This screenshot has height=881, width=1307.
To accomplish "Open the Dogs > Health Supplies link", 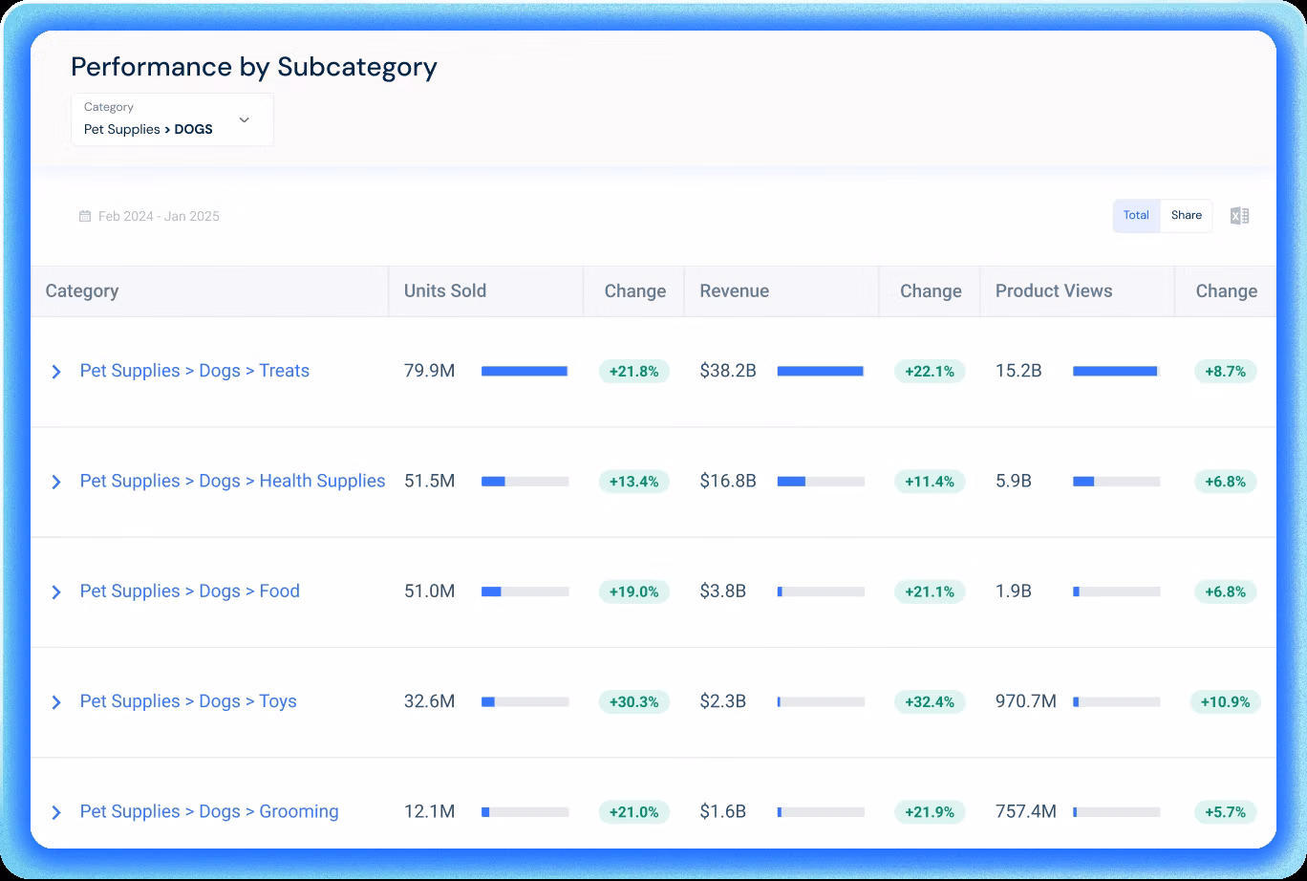I will point(232,481).
